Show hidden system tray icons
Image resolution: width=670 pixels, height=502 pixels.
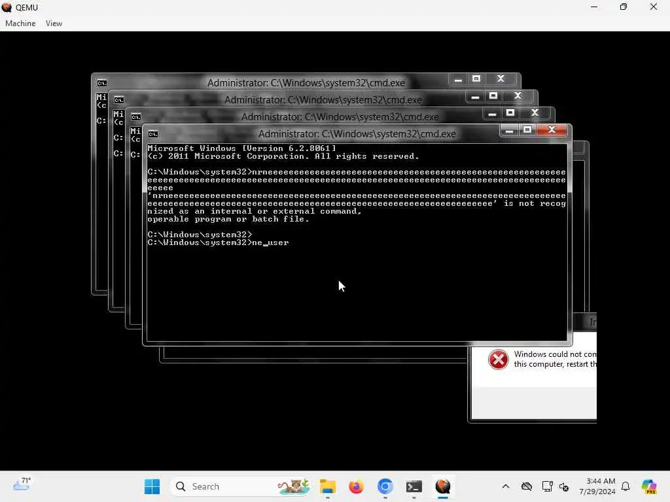tap(506, 486)
